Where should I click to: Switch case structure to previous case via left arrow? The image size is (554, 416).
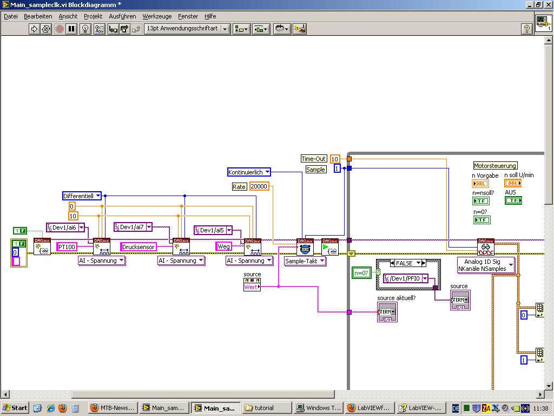click(x=392, y=263)
